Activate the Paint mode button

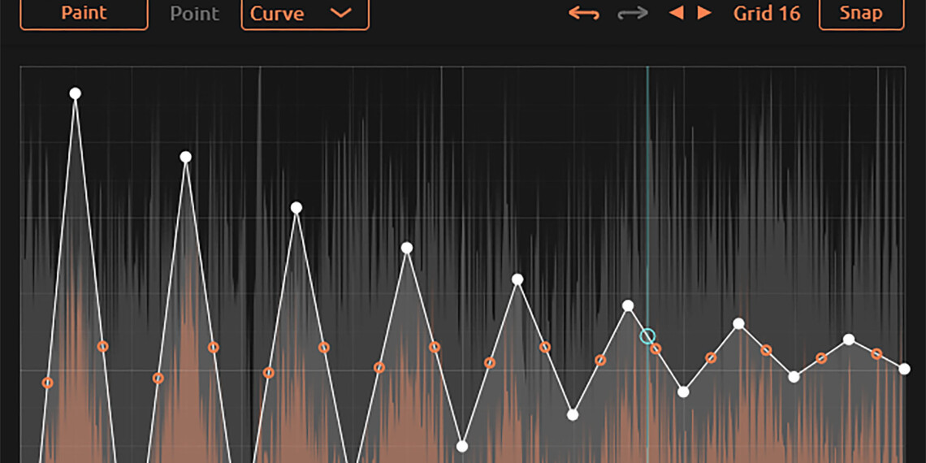coord(84,14)
